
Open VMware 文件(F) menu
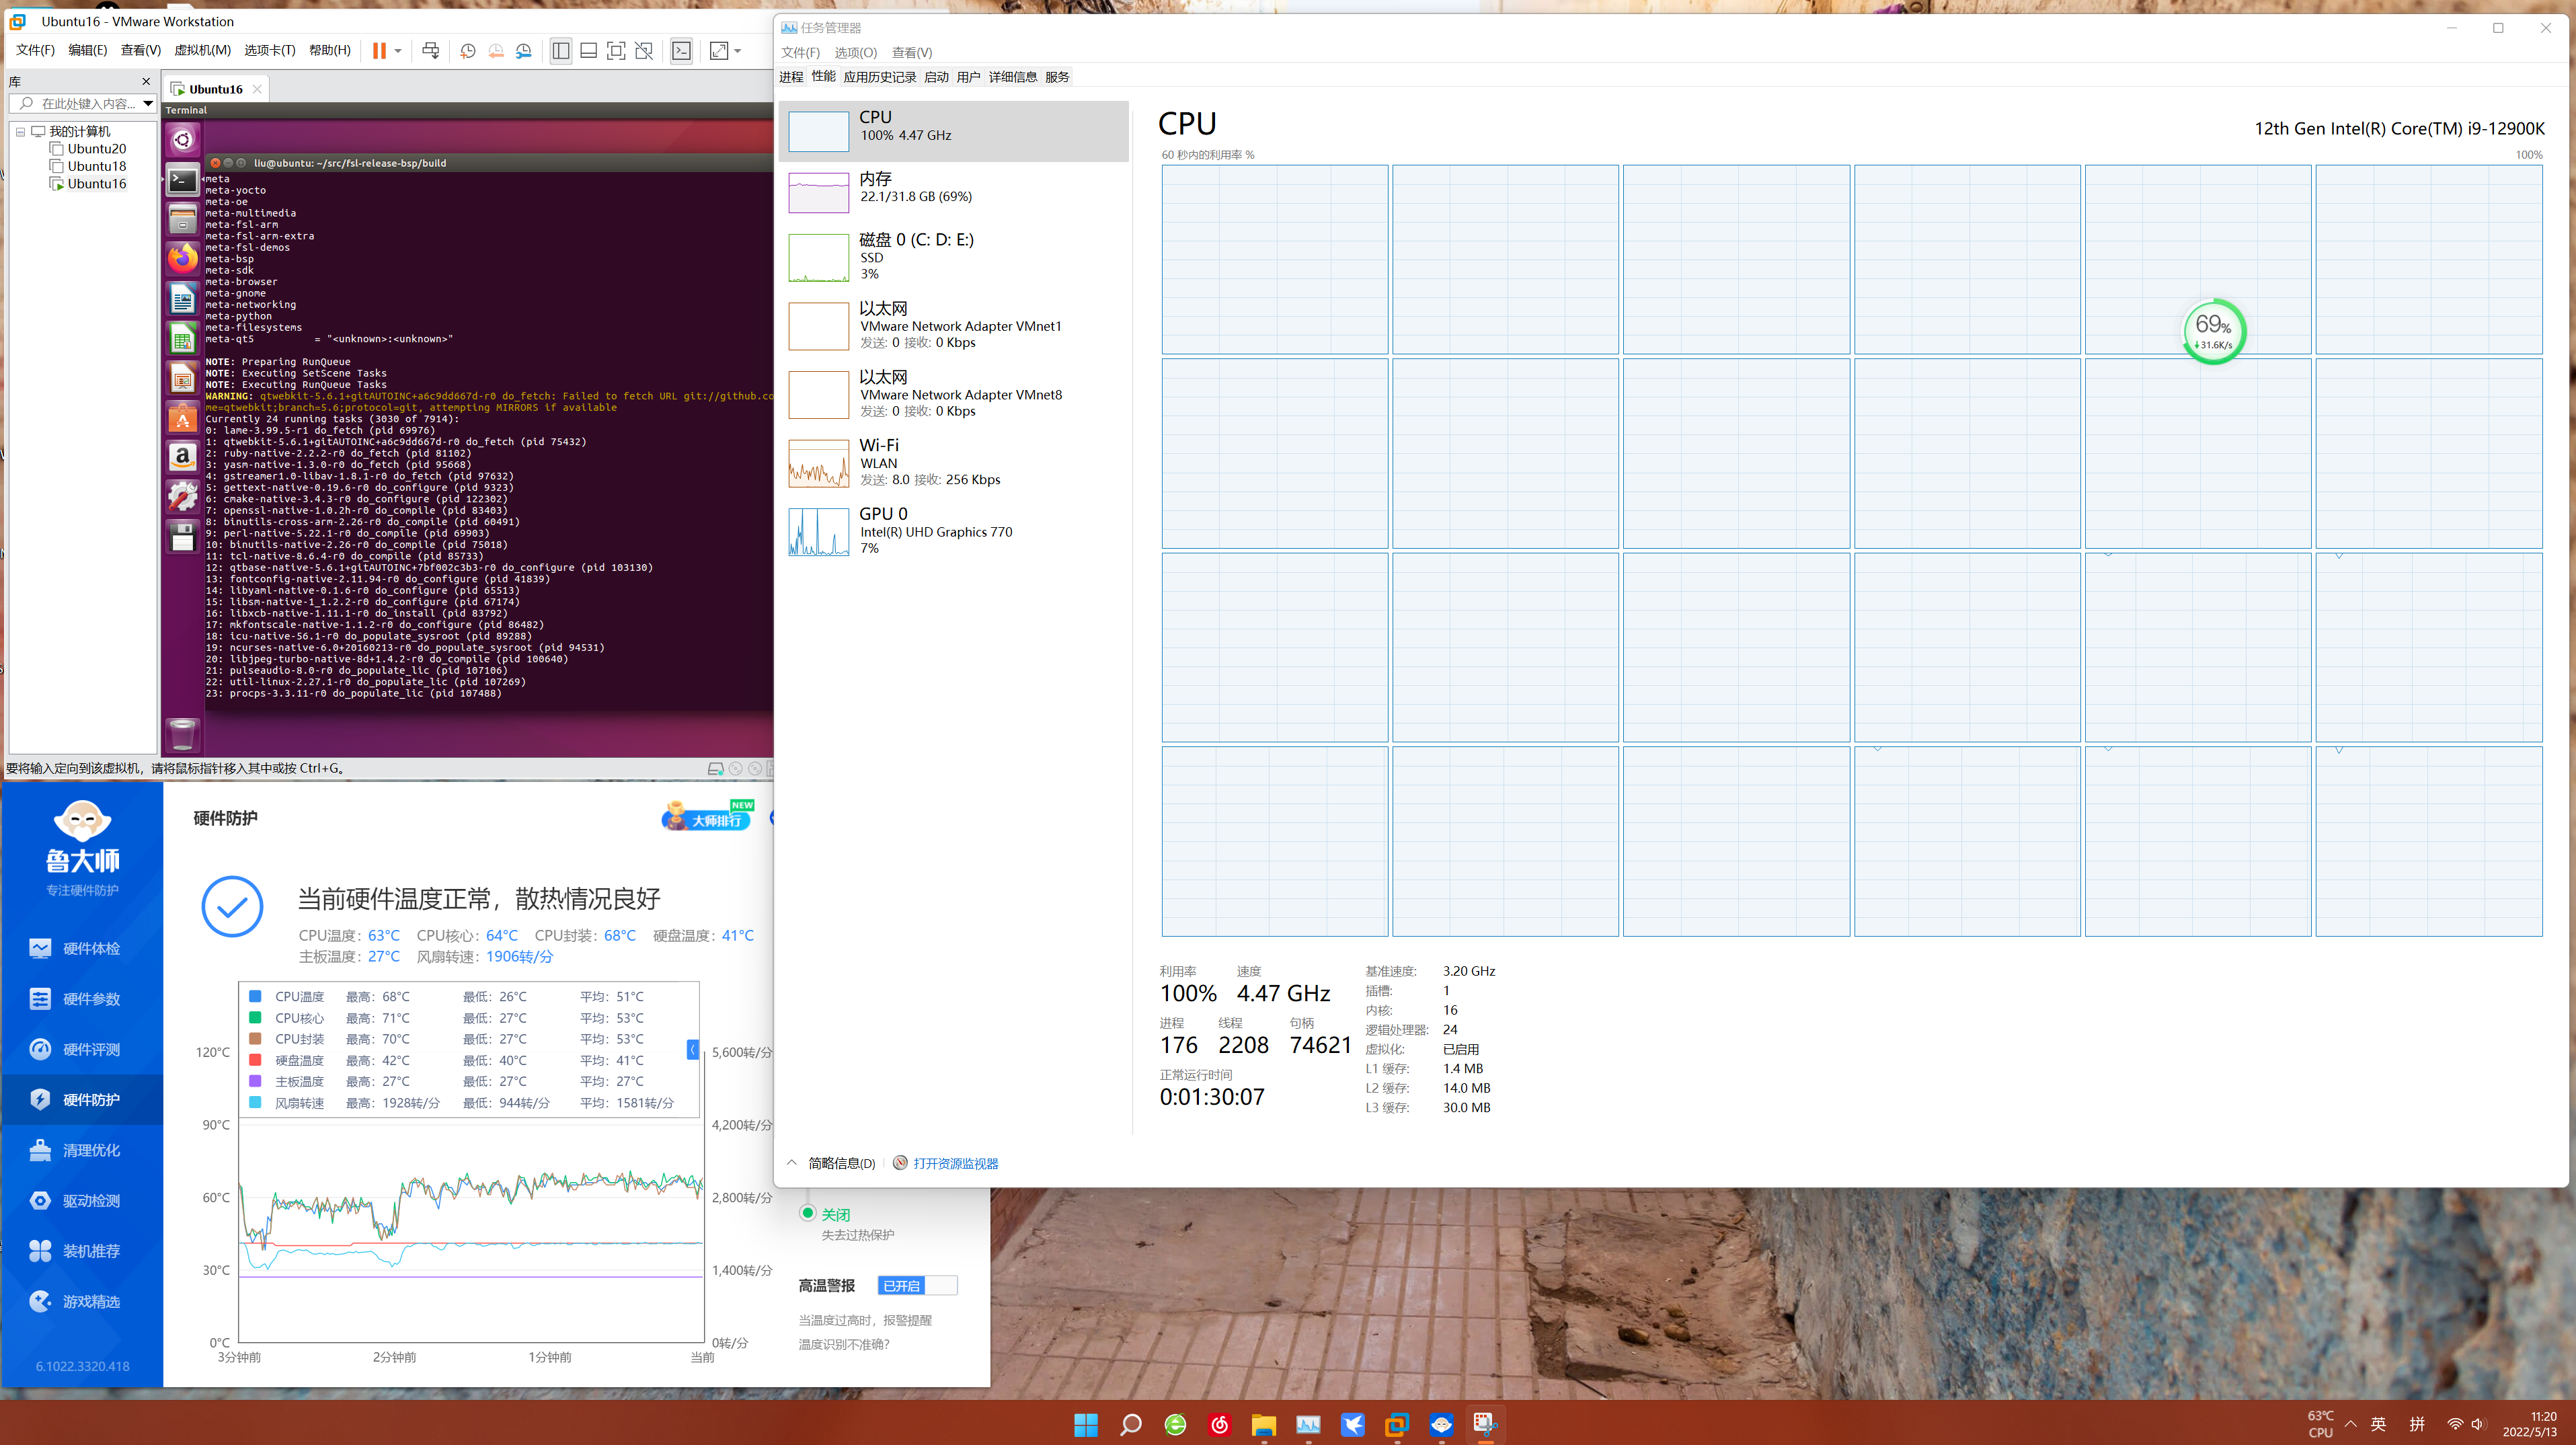coord(35,50)
